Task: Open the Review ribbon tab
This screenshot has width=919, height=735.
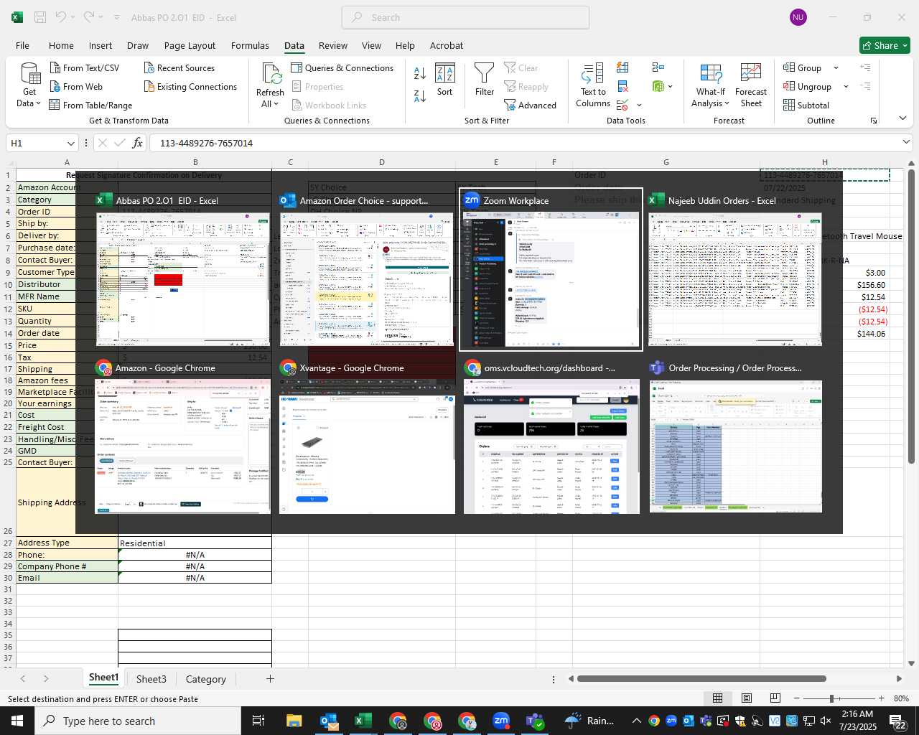Action: click(333, 45)
